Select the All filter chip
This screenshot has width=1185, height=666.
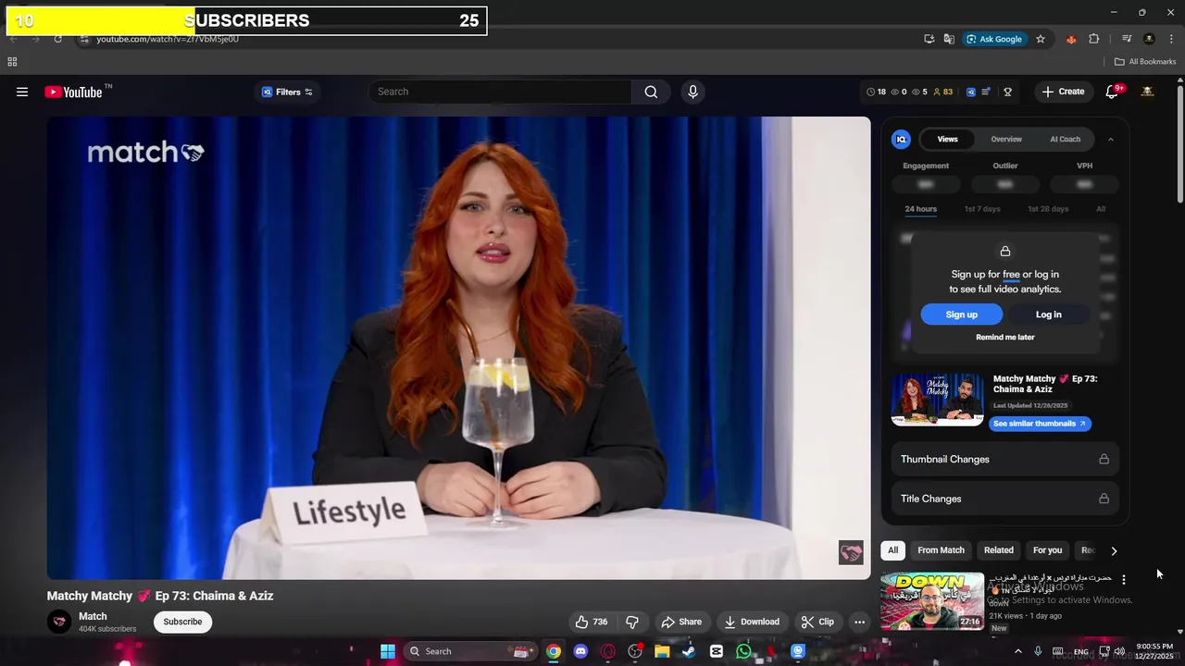coord(892,550)
